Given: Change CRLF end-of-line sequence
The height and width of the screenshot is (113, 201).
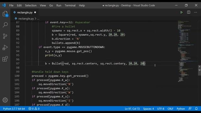Looking at the screenshot, I should click(x=170, y=109).
